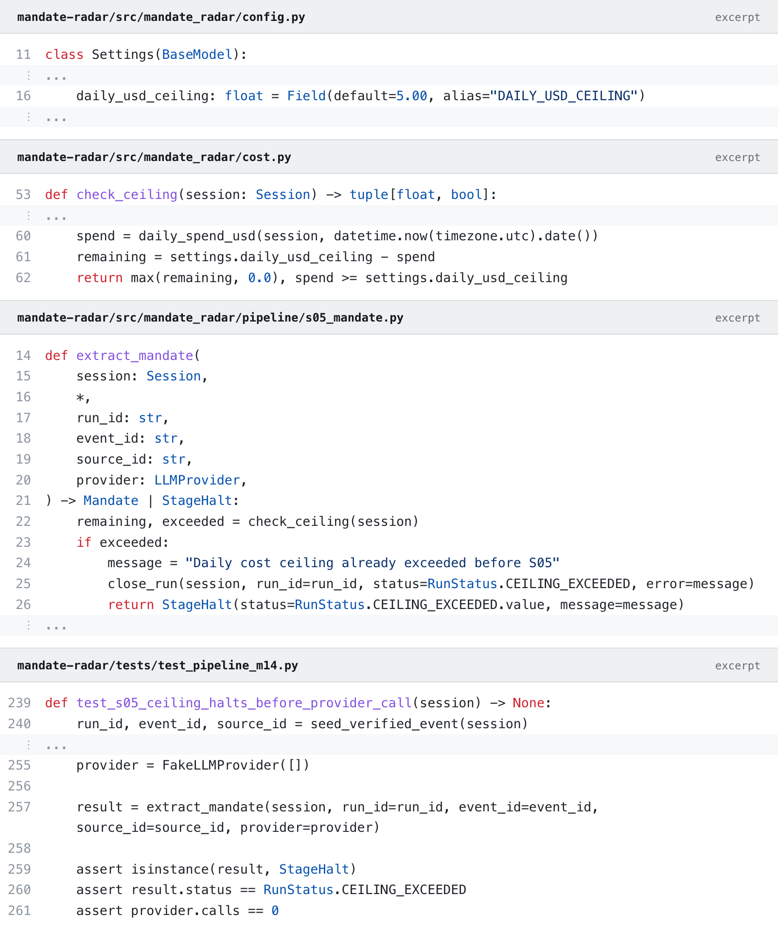The image size is (778, 933).
Task: Click 'assert provider.calls == 0' on line 261
Action: (x=177, y=911)
